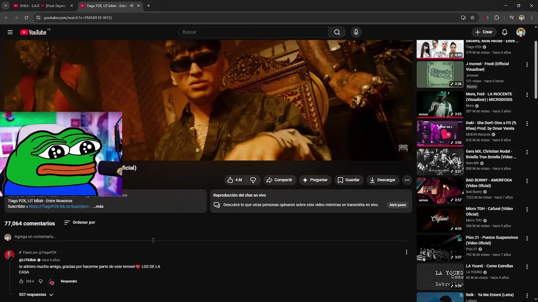Screen dimensions: 538x302
Task: Expand the 557 respuestas replies
Action: coord(36,295)
